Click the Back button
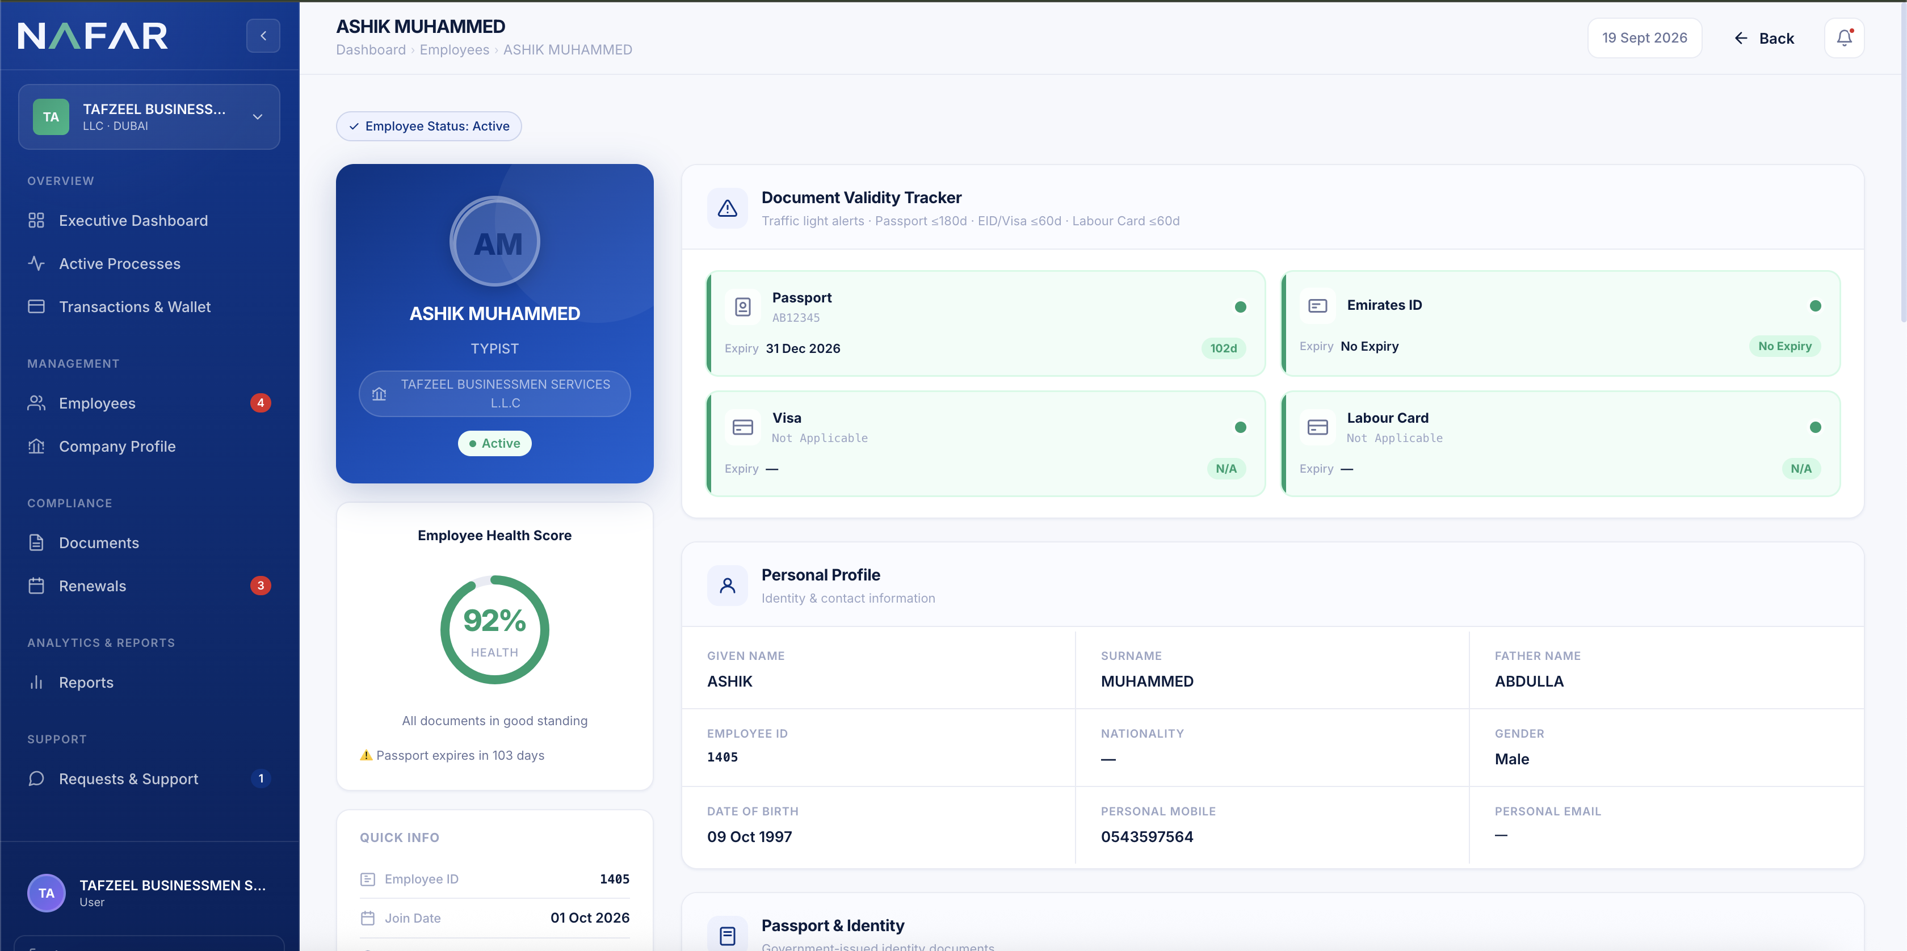 [x=1764, y=38]
